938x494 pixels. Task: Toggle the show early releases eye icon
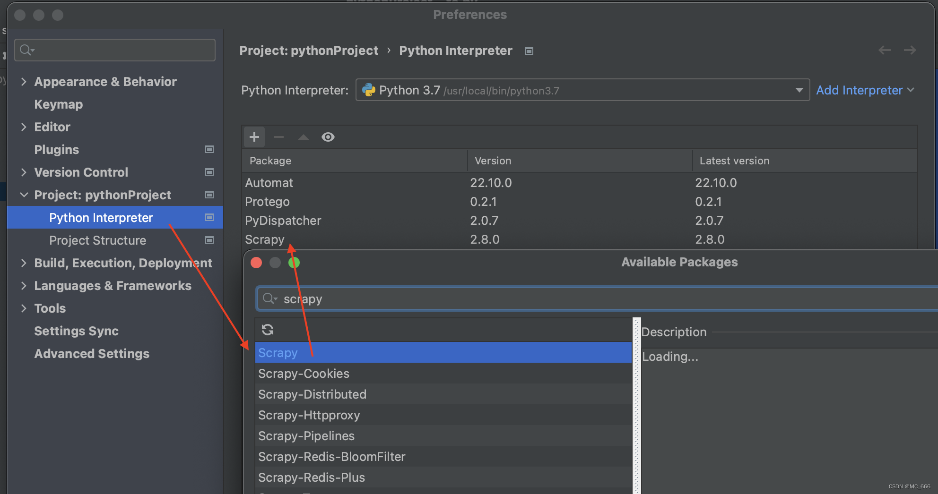point(328,137)
